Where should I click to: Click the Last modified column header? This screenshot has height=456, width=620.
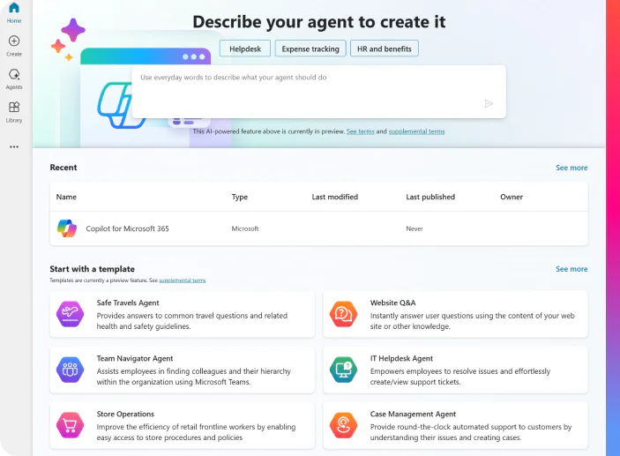pyautogui.click(x=334, y=197)
